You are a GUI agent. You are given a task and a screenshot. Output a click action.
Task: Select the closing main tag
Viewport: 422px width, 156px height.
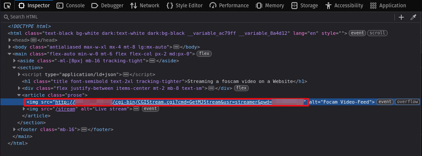point(22,136)
